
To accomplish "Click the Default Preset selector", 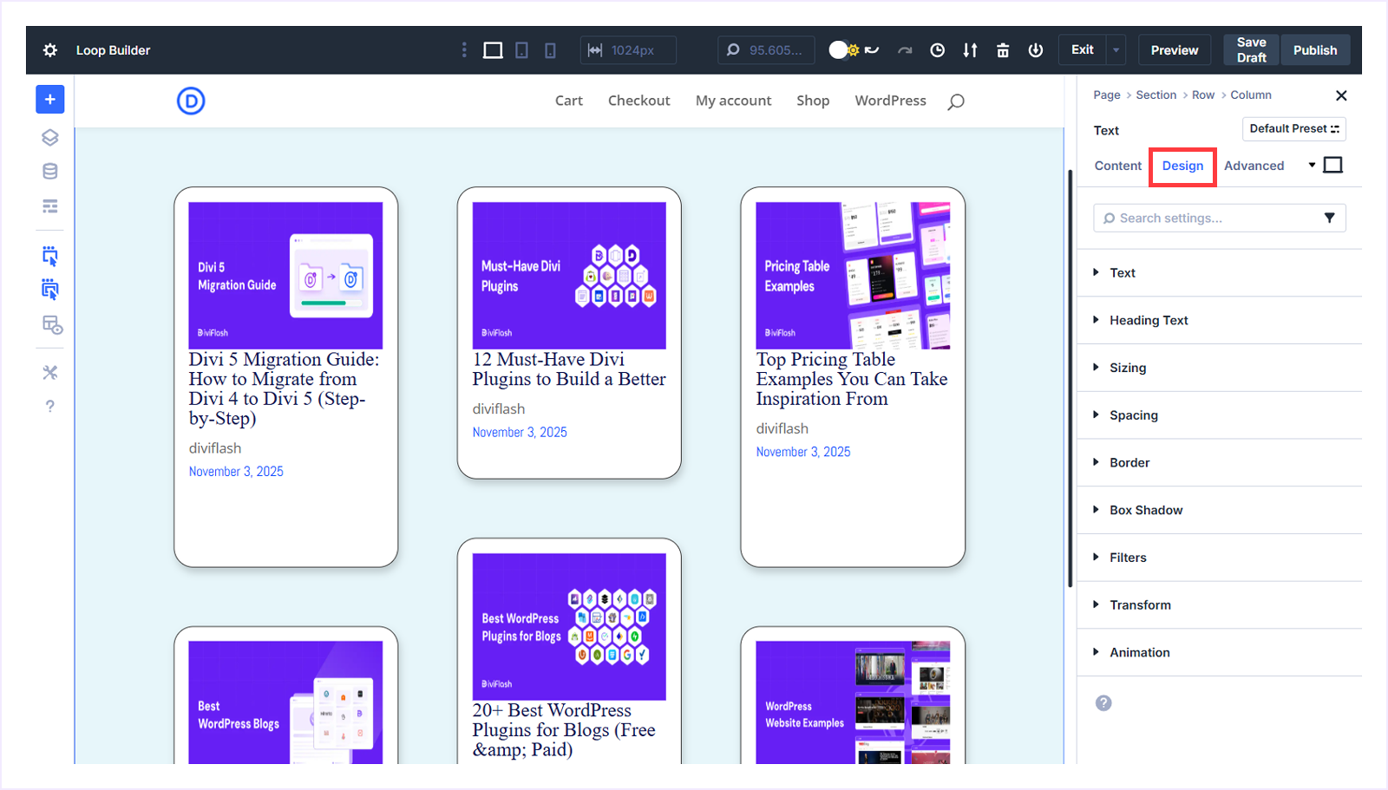I will [1293, 128].
